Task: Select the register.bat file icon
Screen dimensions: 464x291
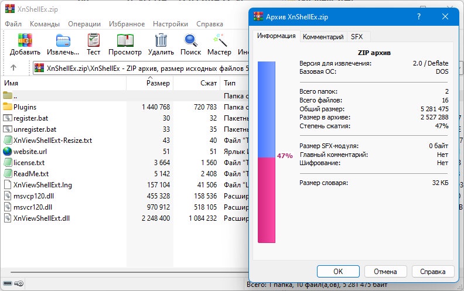Action: 8,118
